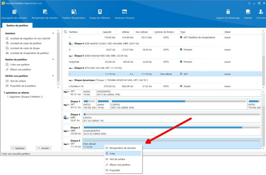
Task: Select Disque 5 drive icon in disk map
Action: point(66,131)
